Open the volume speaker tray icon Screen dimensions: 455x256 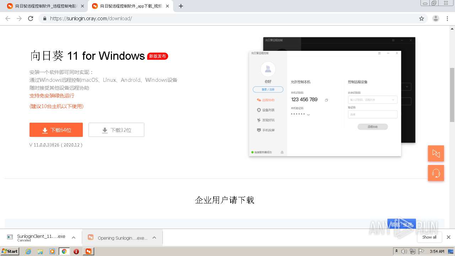(x=404, y=251)
